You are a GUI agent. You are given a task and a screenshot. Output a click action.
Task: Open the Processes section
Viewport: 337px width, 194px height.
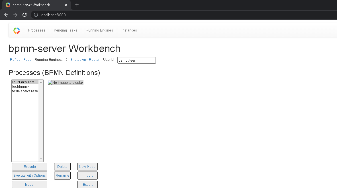pos(36,30)
